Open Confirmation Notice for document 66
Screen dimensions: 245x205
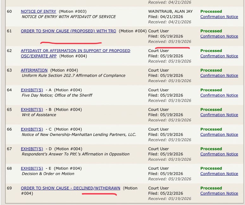[x=219, y=134]
